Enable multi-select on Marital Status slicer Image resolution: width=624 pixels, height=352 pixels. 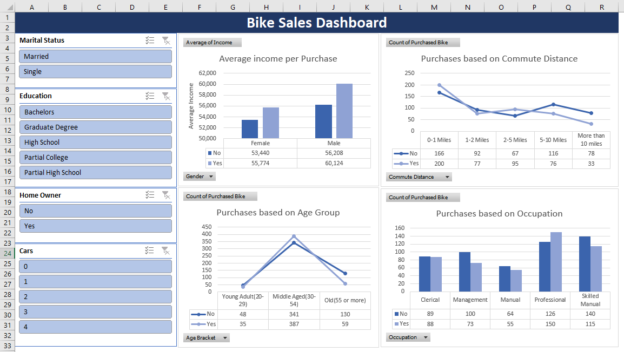click(150, 40)
